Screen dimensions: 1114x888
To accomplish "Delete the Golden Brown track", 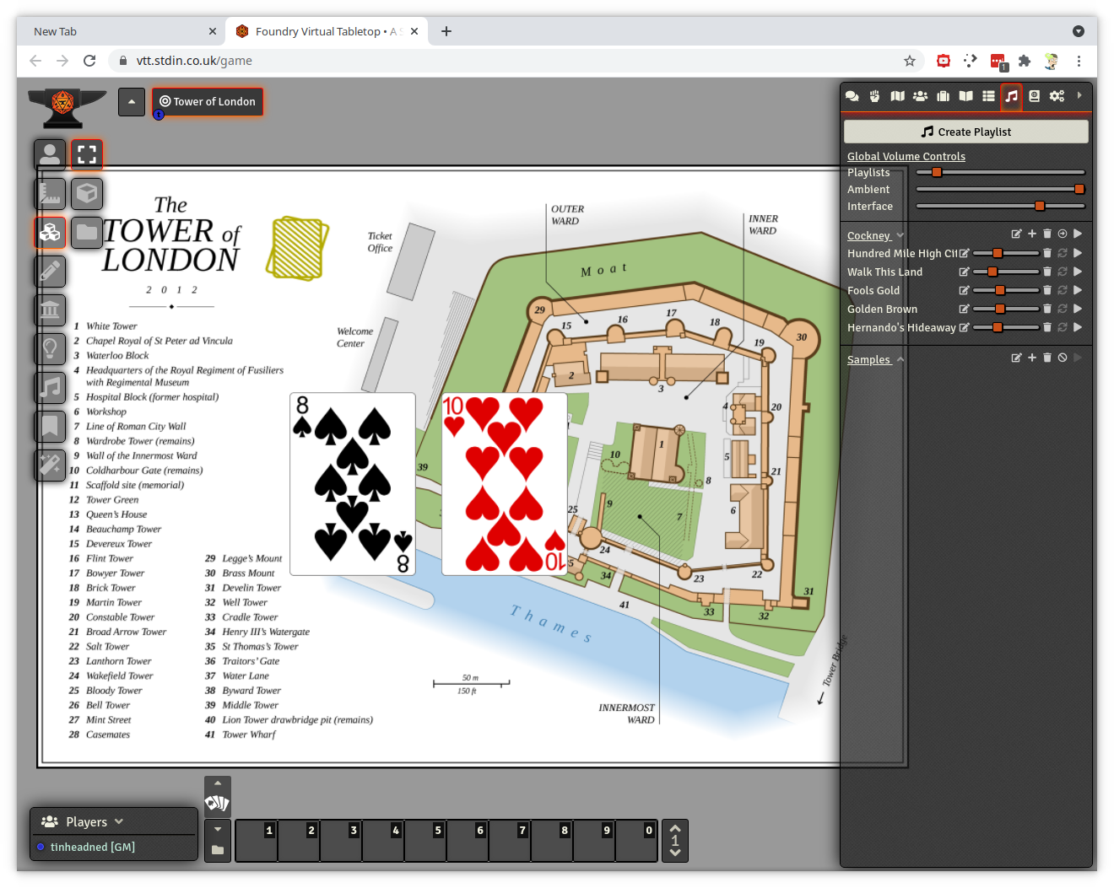I will pyautogui.click(x=1047, y=309).
